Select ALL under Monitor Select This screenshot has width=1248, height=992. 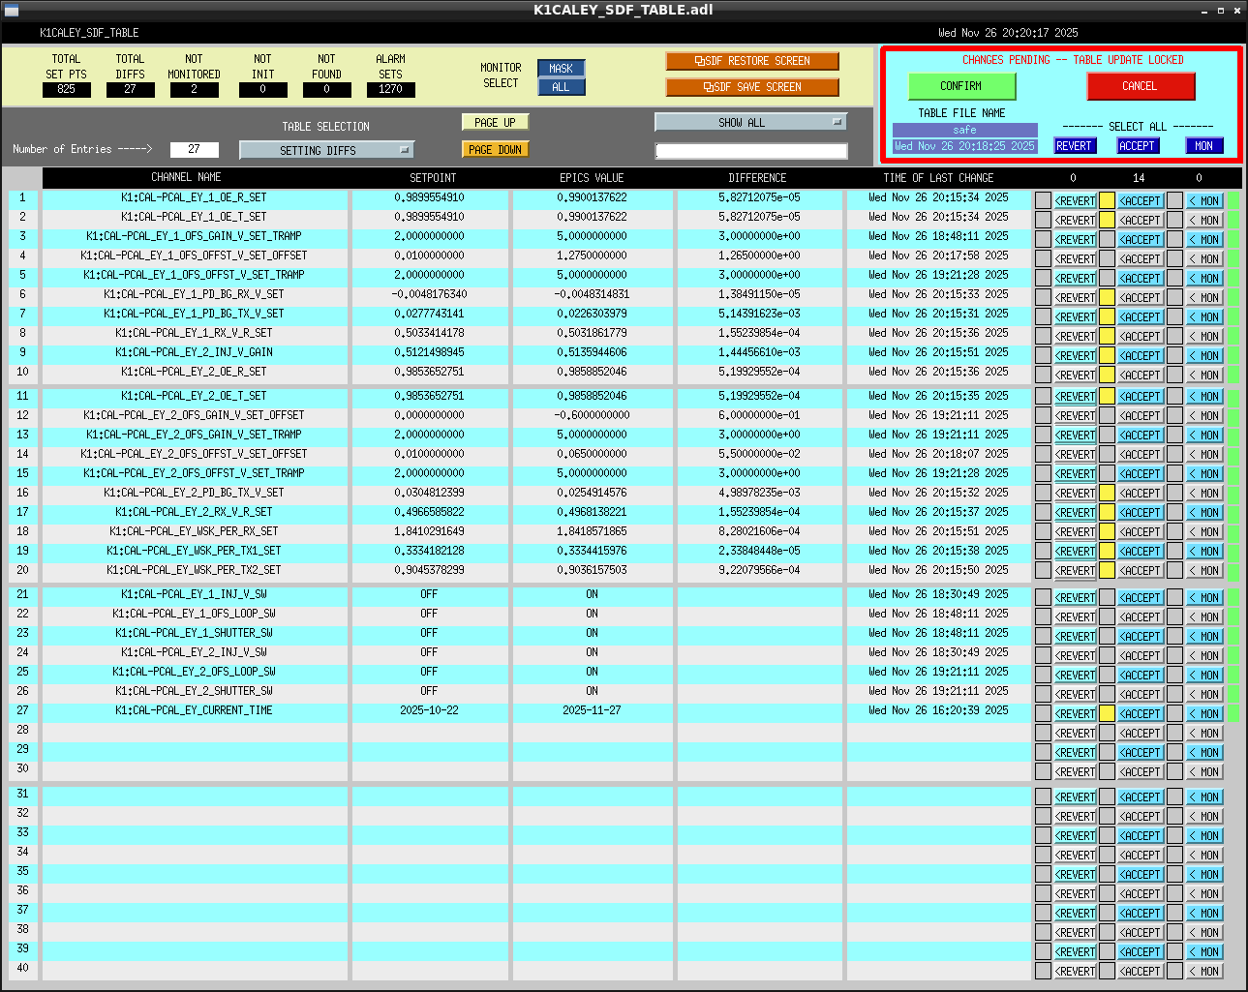pyautogui.click(x=561, y=87)
